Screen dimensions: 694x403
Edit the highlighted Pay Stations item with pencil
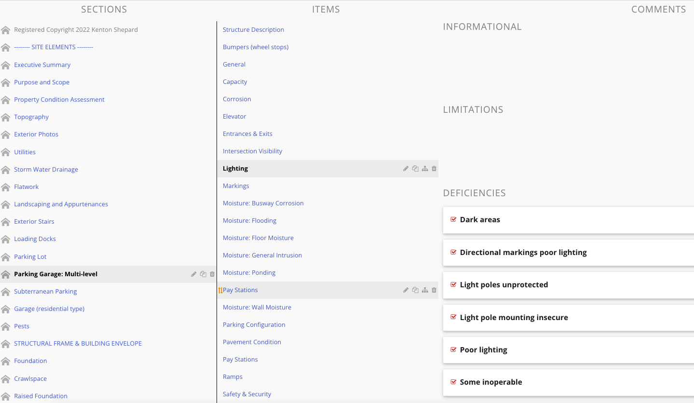point(406,290)
